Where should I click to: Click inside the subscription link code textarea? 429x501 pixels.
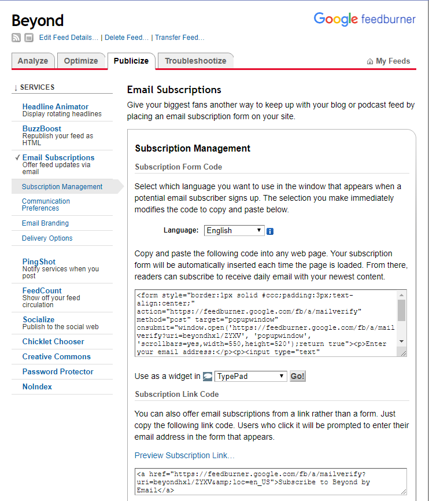270,481
